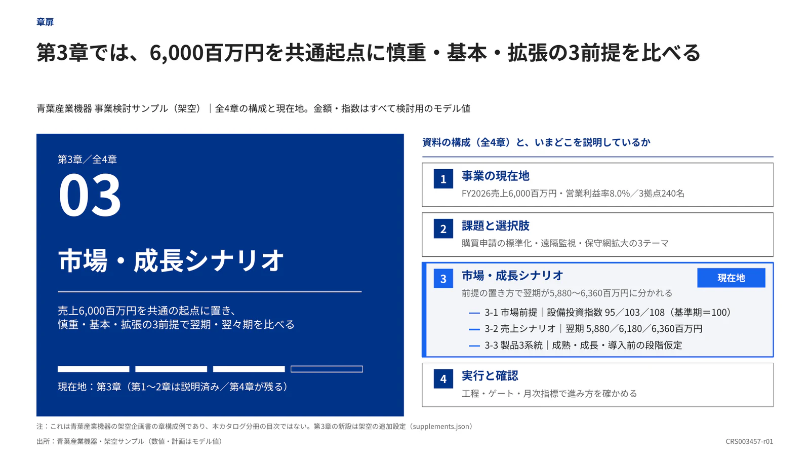Click the blue "現在地" badge
Screen dimensions: 810x456
(x=731, y=278)
